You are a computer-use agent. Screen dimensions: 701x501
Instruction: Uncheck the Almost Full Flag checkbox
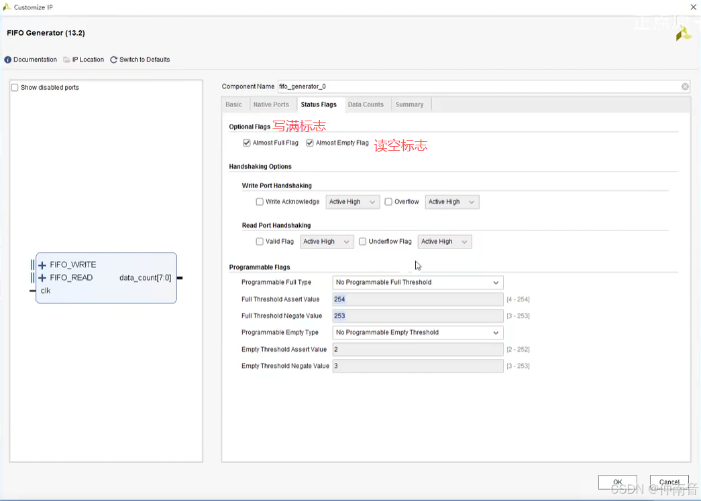tap(246, 143)
